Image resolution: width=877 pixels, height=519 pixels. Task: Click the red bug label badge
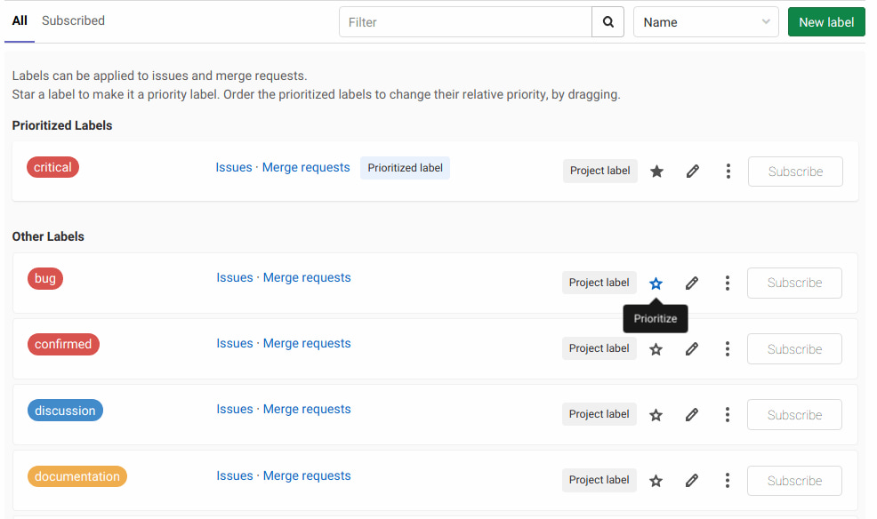(44, 278)
